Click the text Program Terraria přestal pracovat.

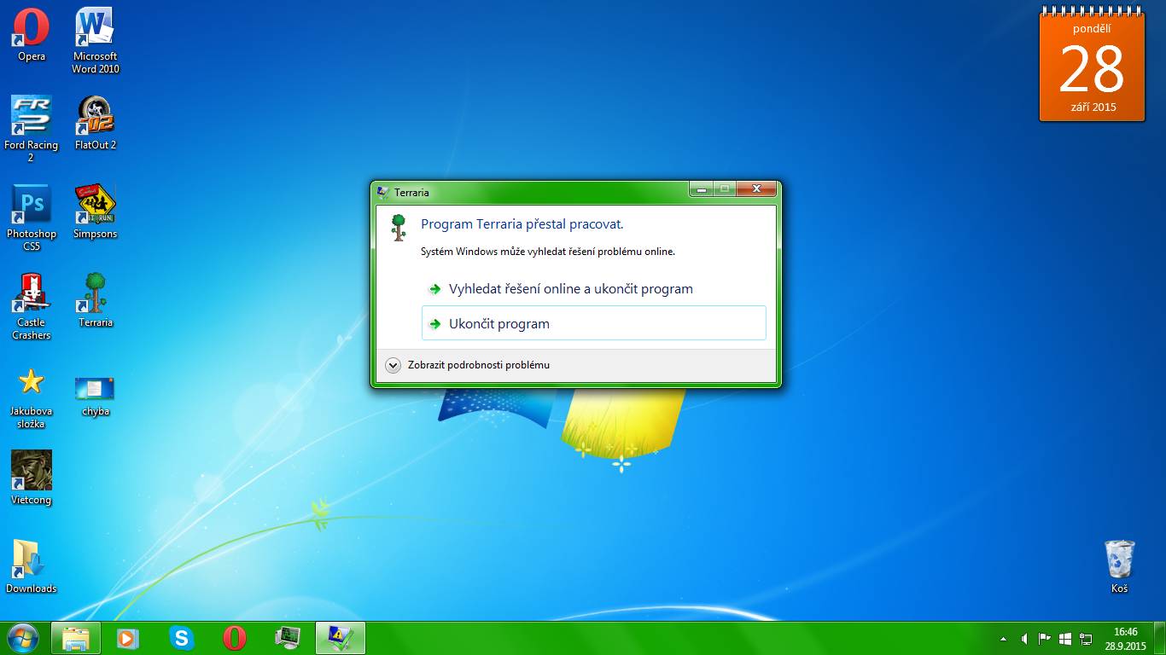522,224
